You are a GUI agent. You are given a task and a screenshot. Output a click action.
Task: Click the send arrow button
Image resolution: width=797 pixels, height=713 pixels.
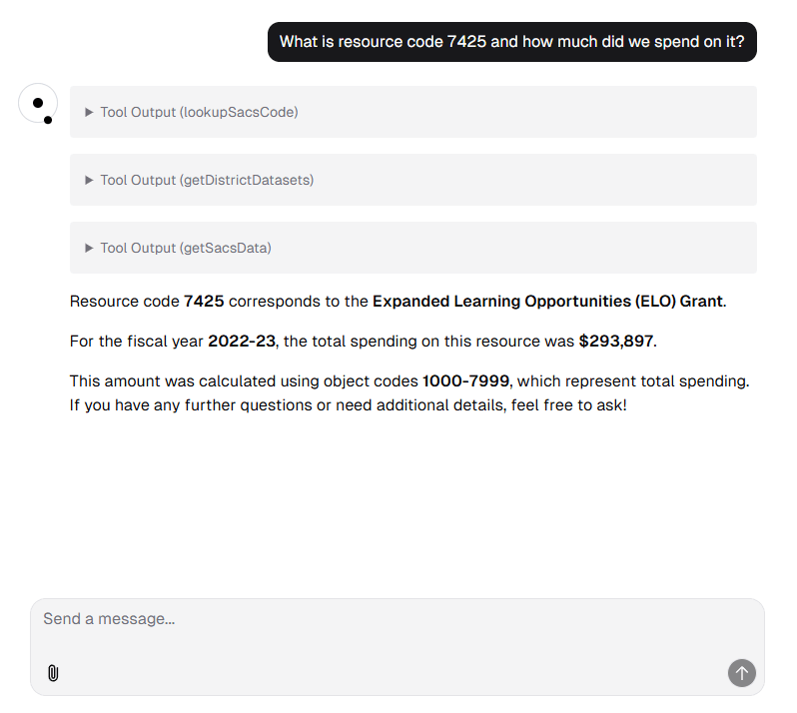tap(742, 673)
